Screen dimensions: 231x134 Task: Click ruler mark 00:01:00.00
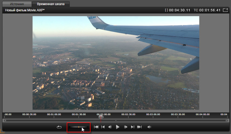[54, 114]
